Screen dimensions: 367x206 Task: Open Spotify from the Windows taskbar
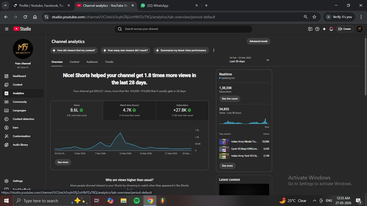136,201
